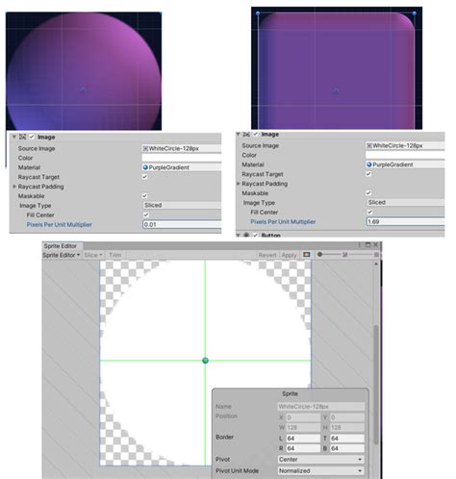
Task: Click the pivot gizmo on the circle scene preview
Action: click(83, 90)
